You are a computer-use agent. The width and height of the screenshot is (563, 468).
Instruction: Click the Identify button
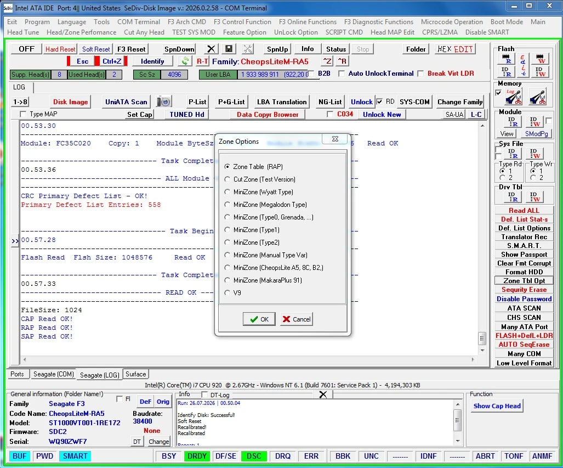click(152, 61)
